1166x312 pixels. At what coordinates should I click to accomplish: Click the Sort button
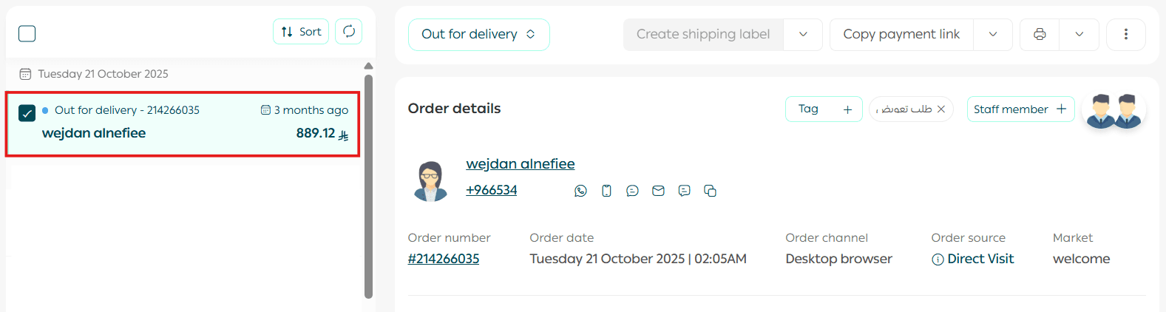(x=301, y=32)
